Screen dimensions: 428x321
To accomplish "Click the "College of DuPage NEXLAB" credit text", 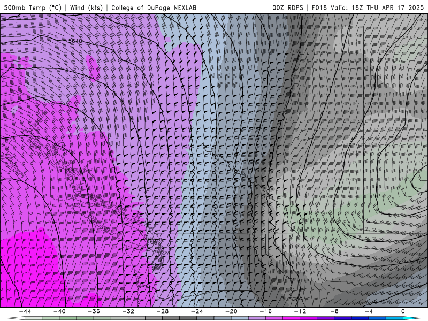I will tap(154, 7).
